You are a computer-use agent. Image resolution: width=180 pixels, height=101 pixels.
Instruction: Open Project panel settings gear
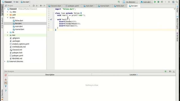click(x=41, y=6)
